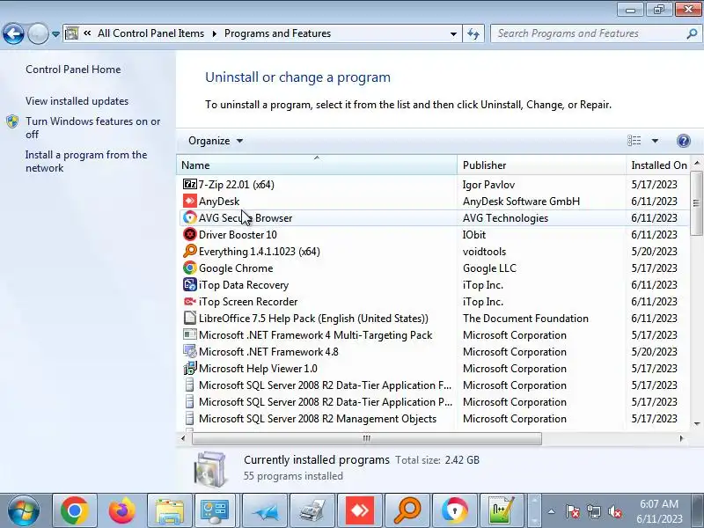Open Install a program from the network
This screenshot has height=528, width=704.
tap(86, 161)
